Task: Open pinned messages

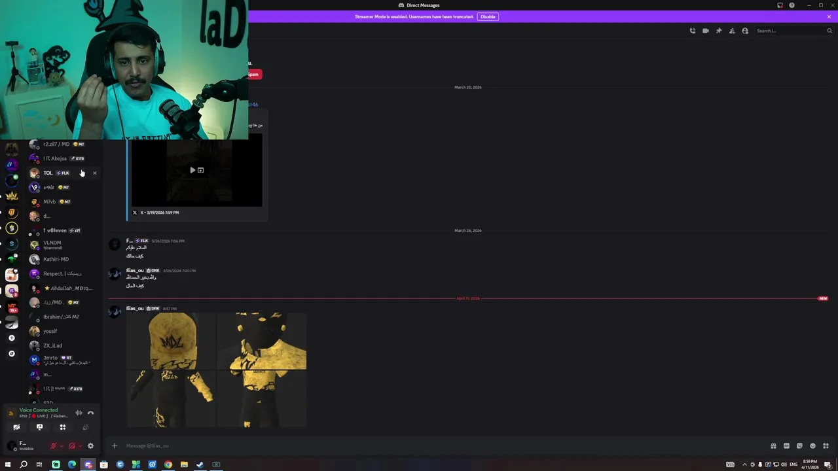Action: 719,31
